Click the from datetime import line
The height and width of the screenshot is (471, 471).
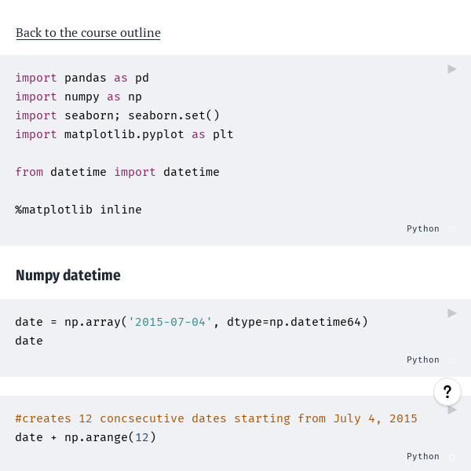(x=117, y=172)
